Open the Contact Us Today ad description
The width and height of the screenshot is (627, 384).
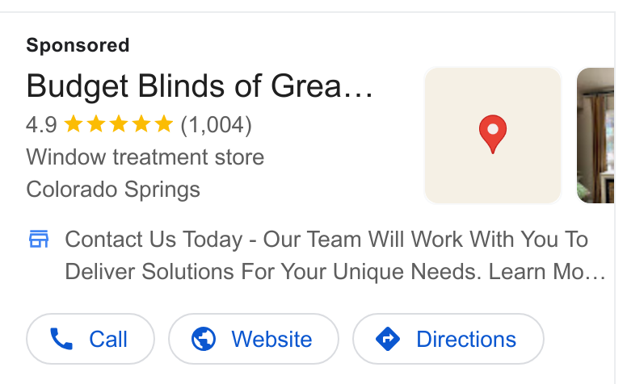[335, 256]
